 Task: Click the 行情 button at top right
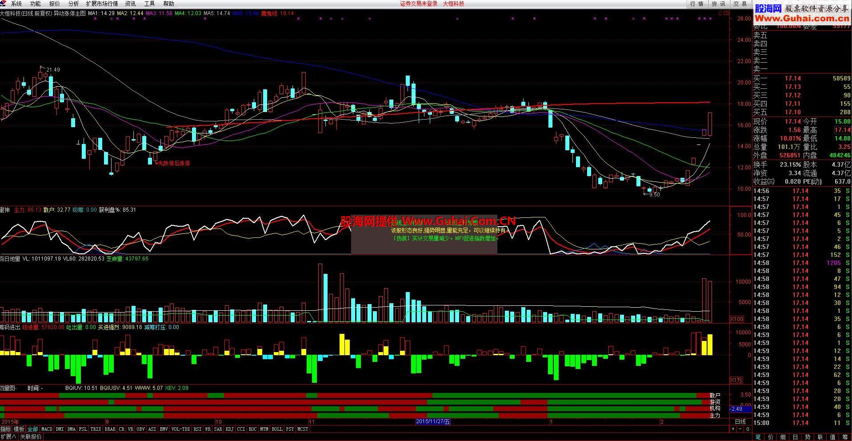(697, 4)
